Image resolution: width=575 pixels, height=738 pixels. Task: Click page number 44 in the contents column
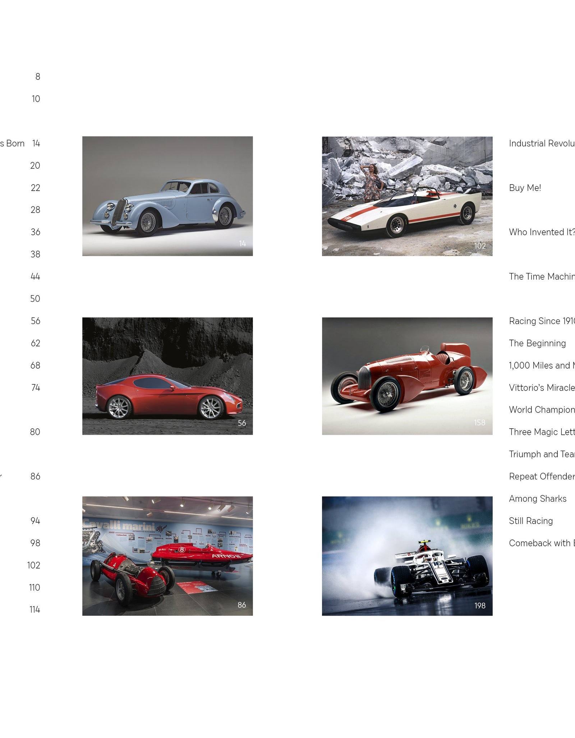(x=35, y=277)
